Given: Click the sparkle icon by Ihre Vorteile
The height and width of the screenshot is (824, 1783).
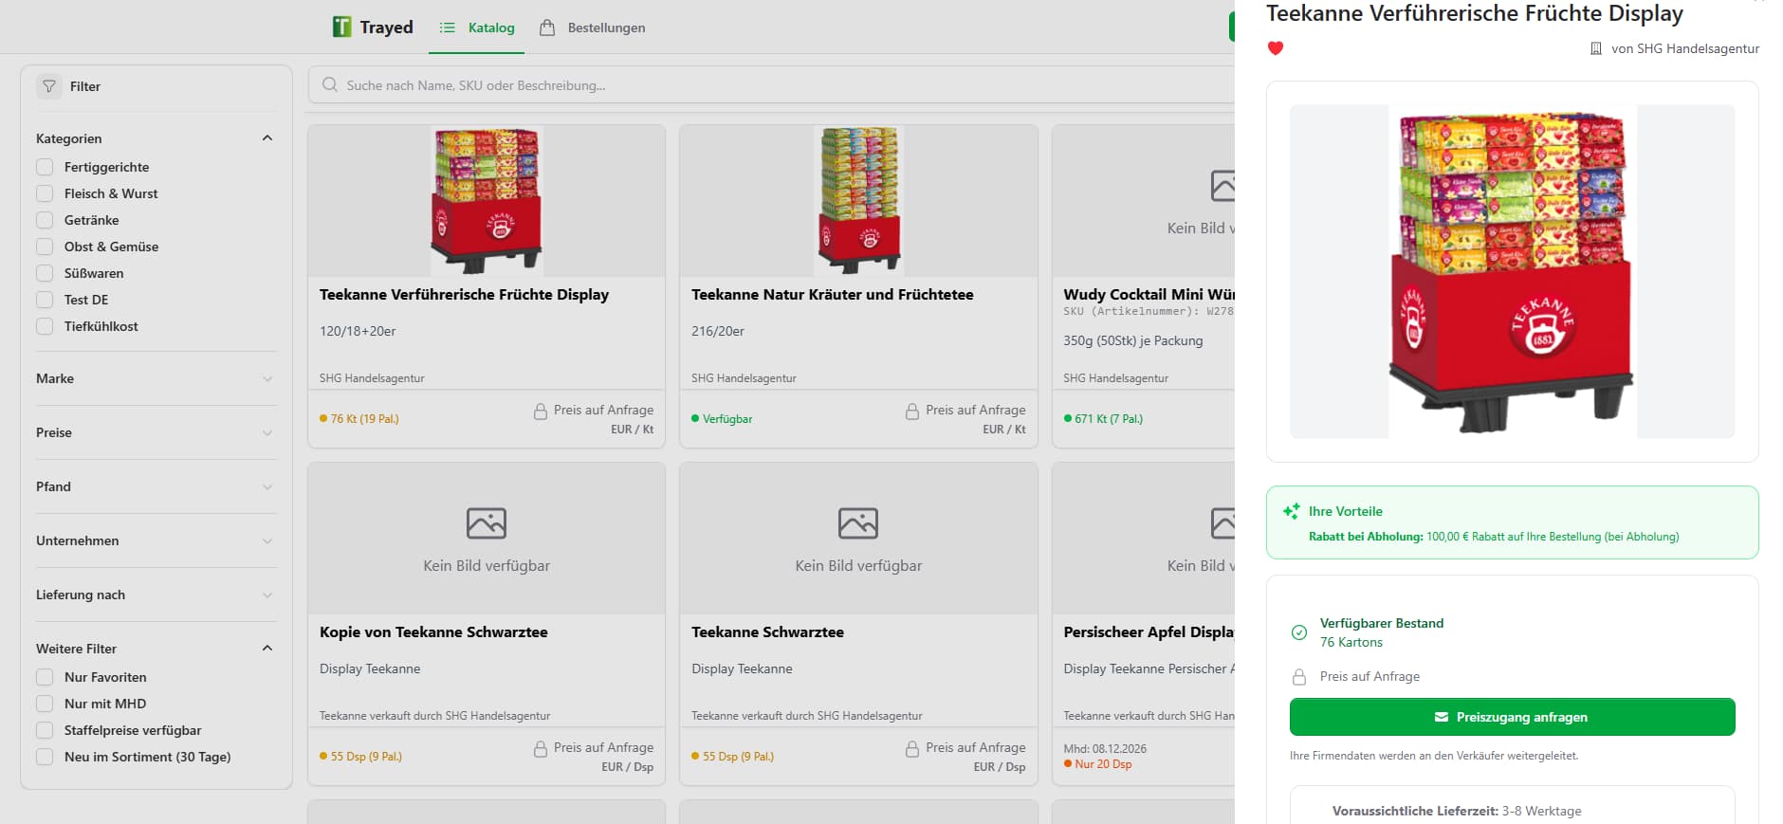Looking at the screenshot, I should point(1292,511).
